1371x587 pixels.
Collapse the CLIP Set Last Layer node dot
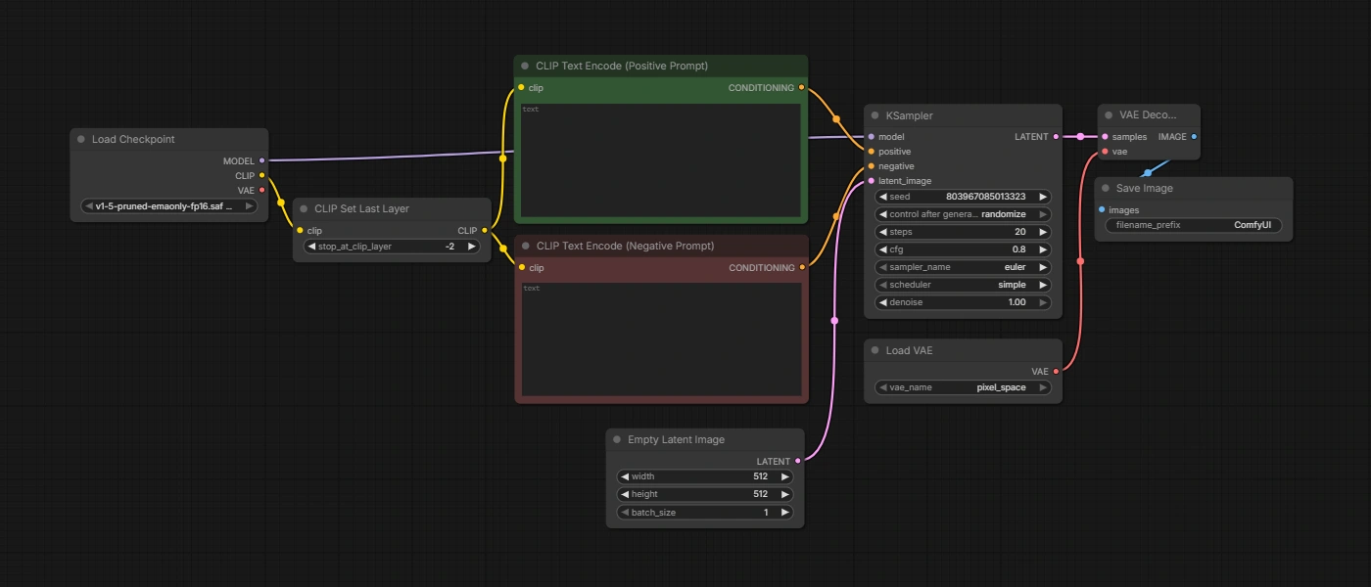click(x=304, y=208)
